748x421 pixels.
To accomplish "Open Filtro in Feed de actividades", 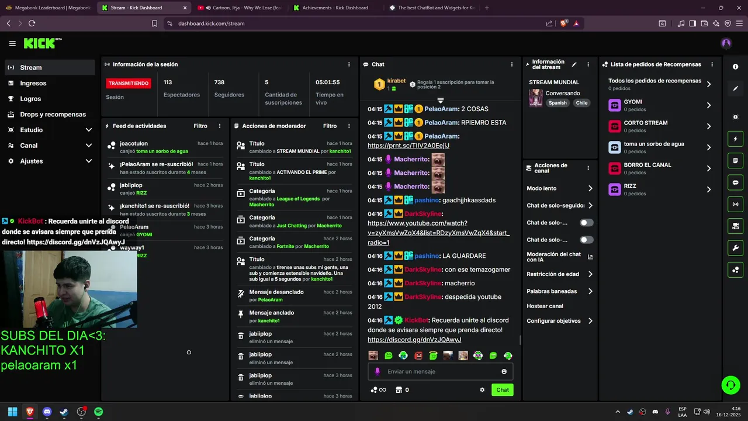I will point(200,126).
